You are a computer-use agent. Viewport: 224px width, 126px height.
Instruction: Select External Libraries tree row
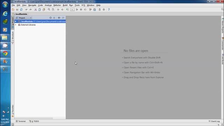click(40, 25)
